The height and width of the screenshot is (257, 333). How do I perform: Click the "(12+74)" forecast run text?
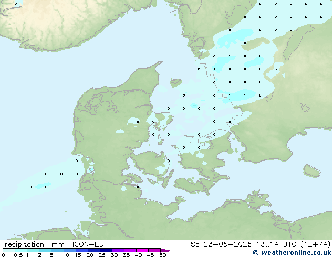pos(316,244)
